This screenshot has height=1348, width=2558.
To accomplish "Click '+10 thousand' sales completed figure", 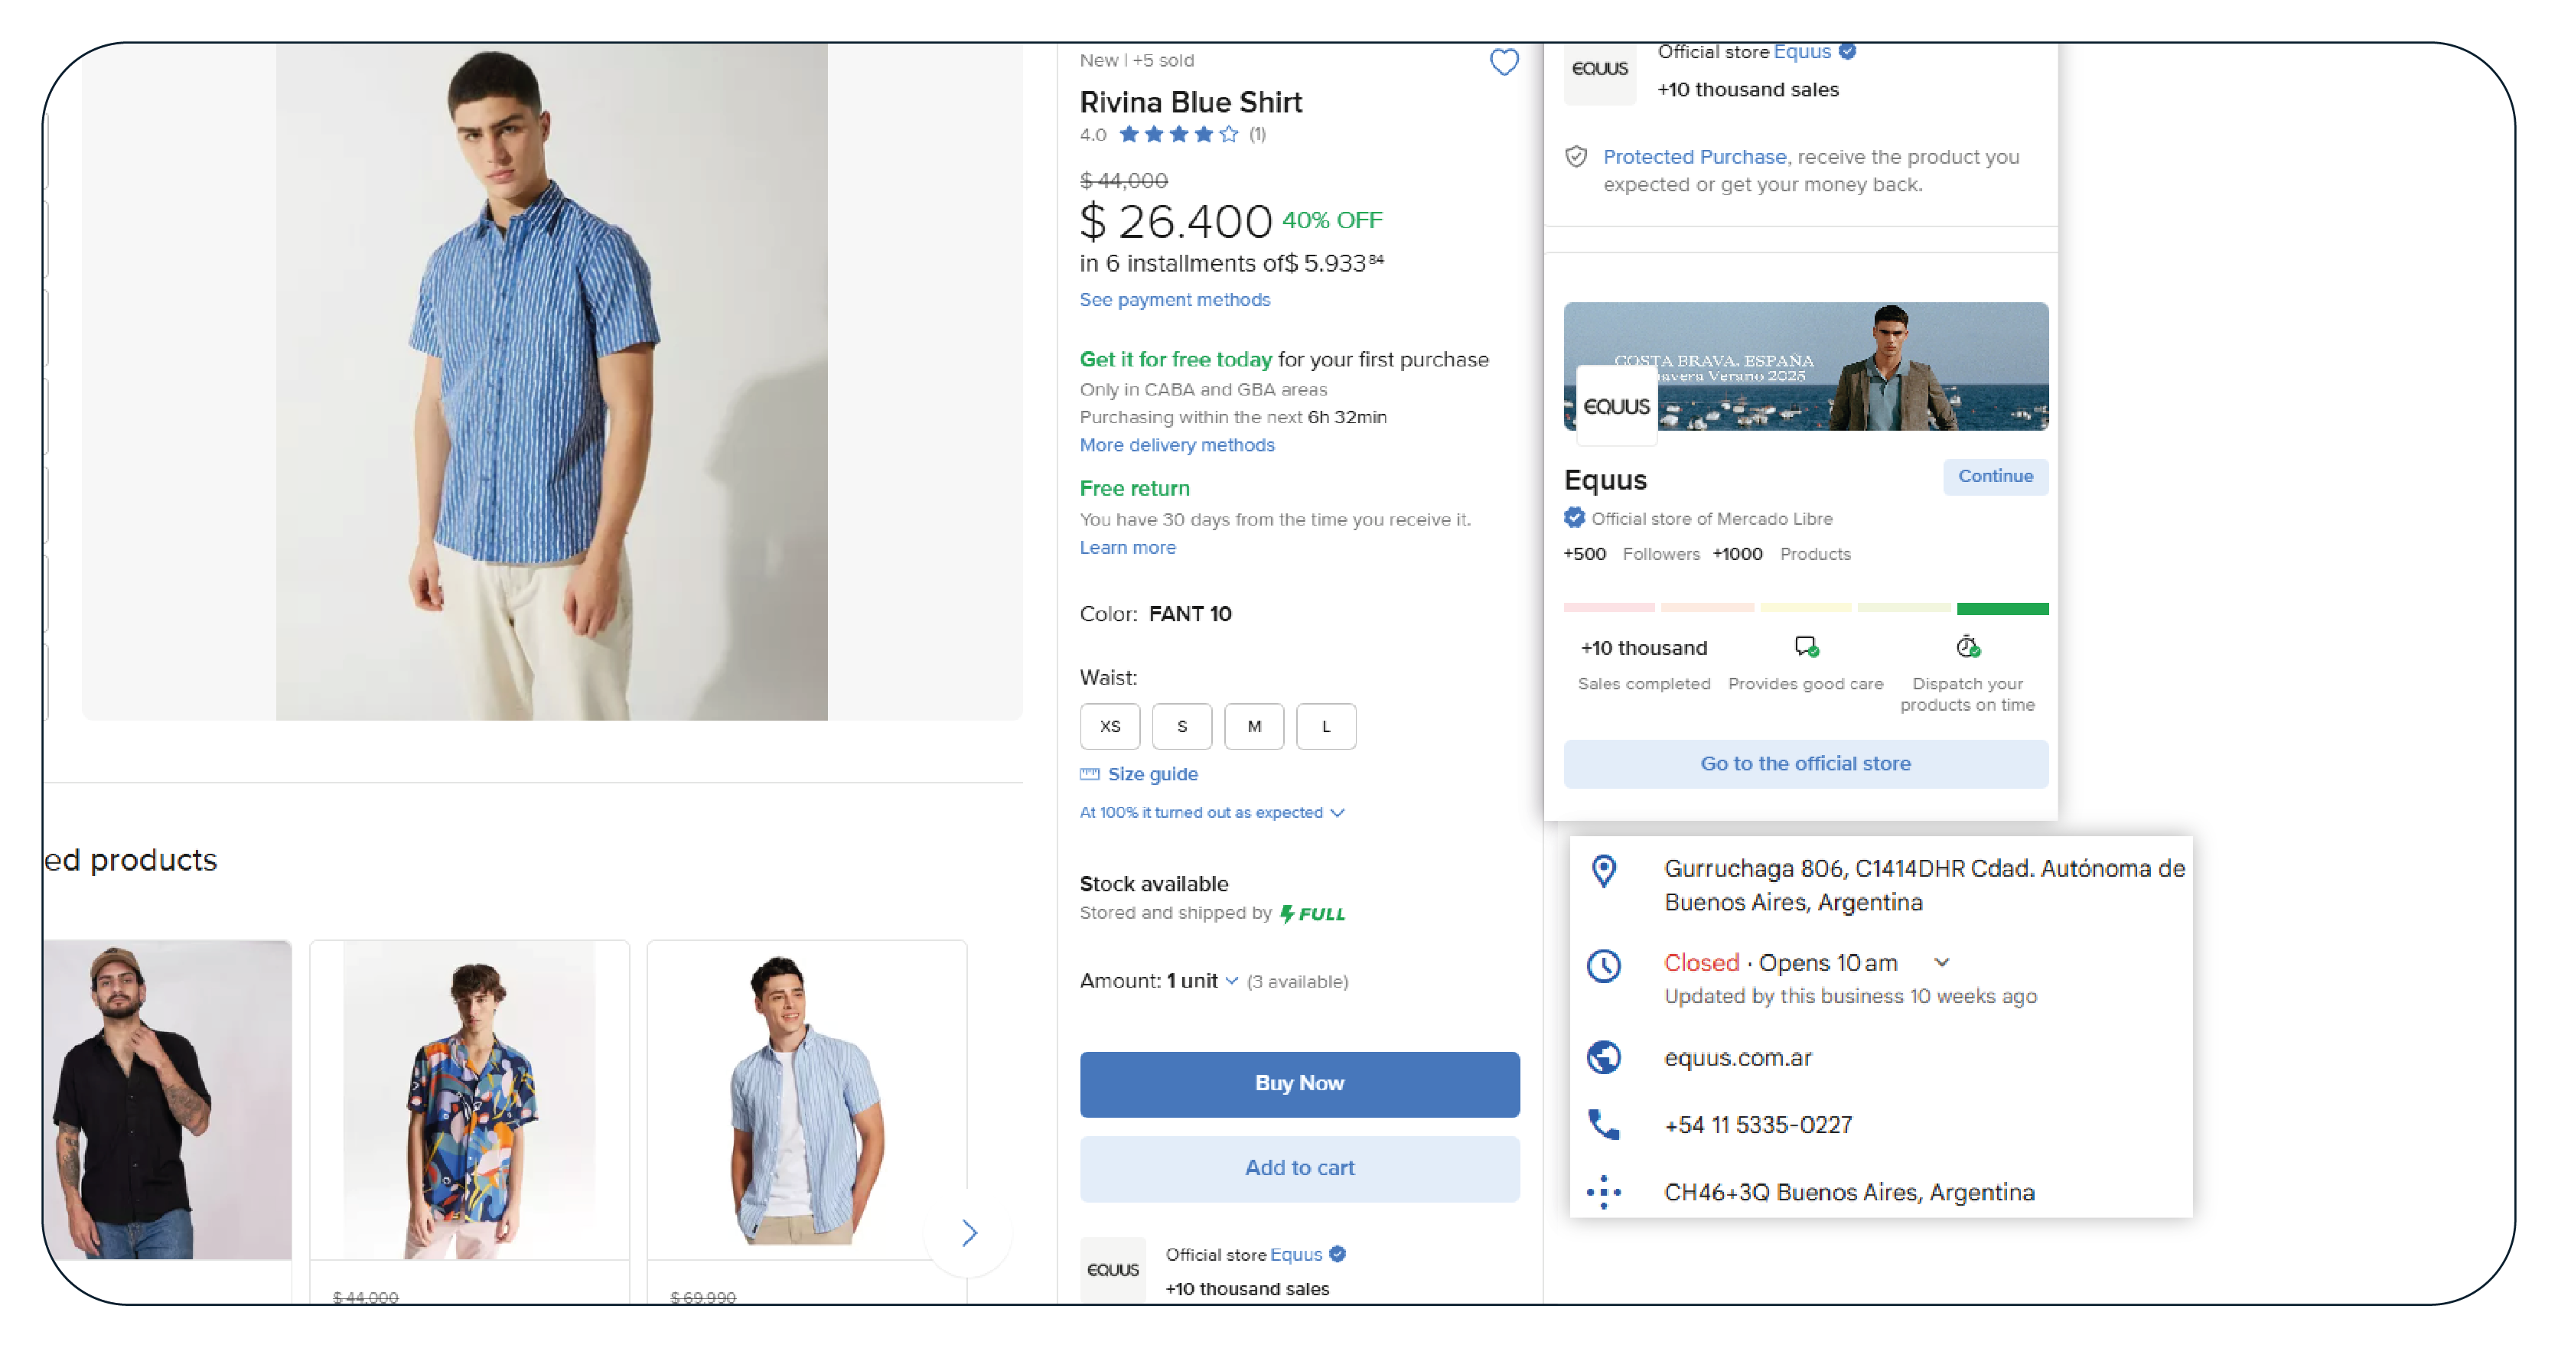I will tap(1644, 647).
